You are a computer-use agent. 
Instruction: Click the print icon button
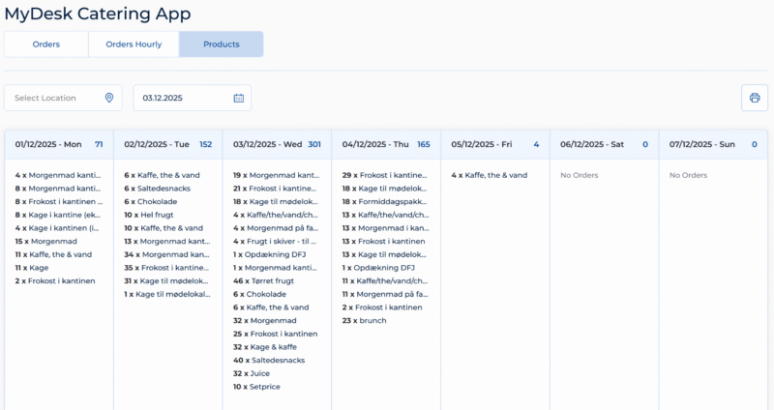click(x=755, y=98)
